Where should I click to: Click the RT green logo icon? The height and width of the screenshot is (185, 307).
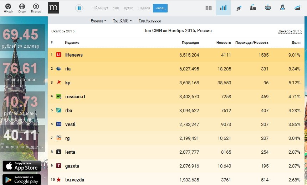[59, 96]
